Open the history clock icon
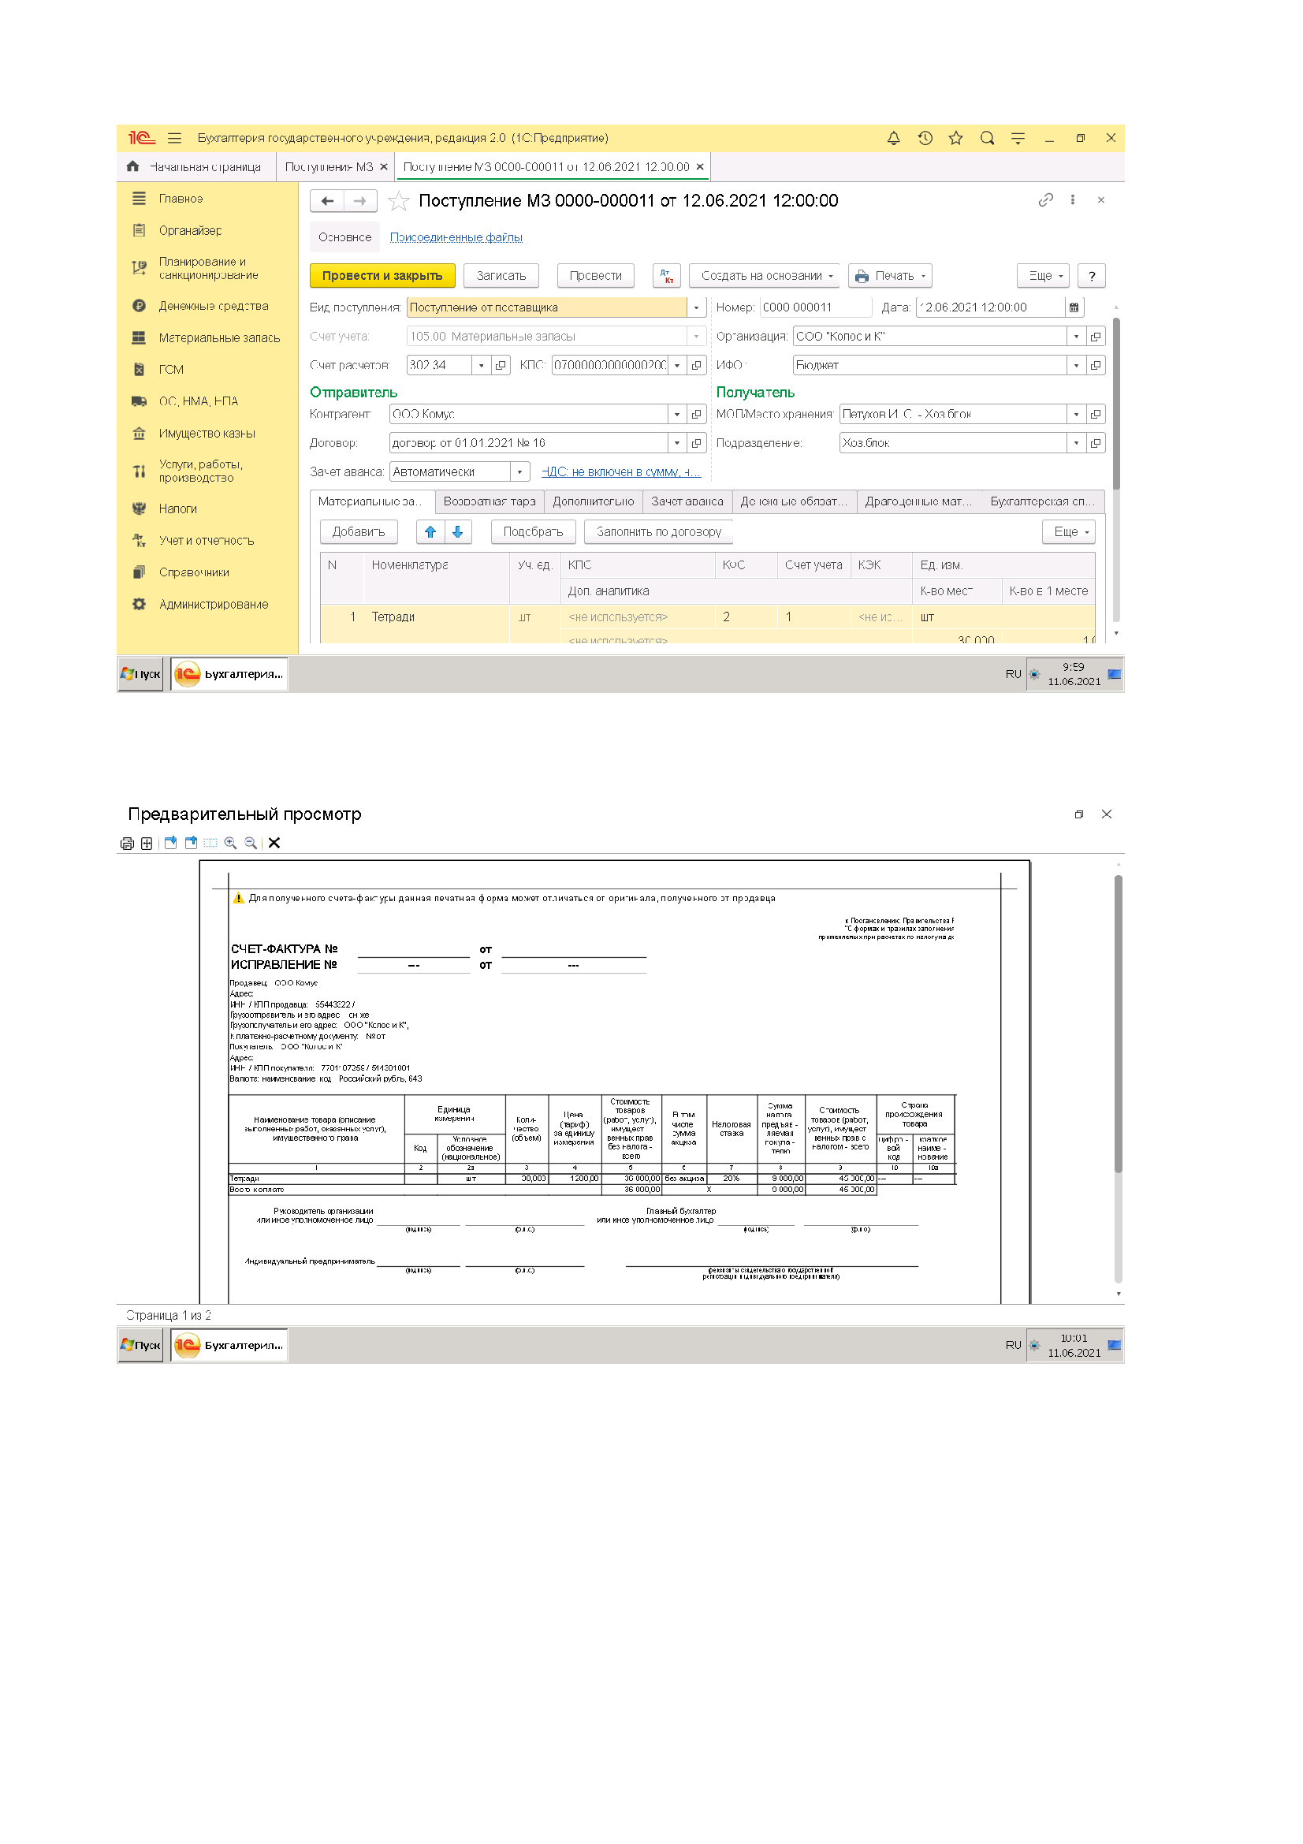This screenshot has height=1844, width=1303. click(925, 138)
